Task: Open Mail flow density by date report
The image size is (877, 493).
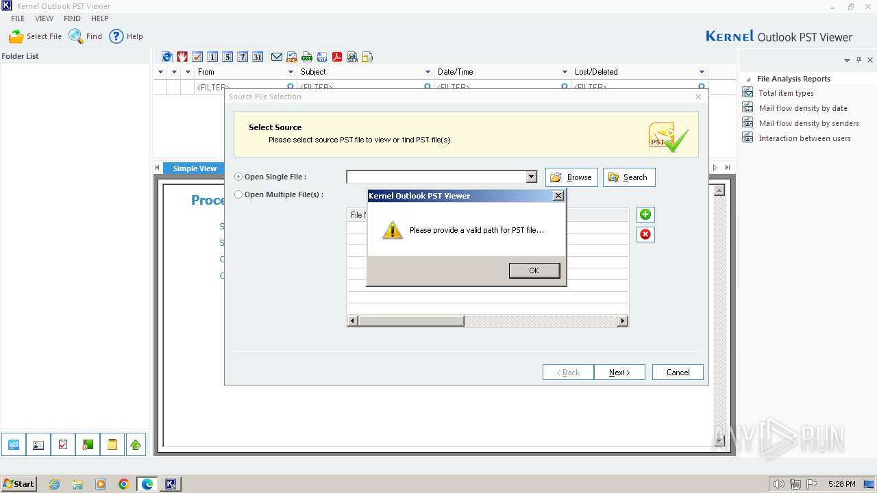Action: [803, 108]
